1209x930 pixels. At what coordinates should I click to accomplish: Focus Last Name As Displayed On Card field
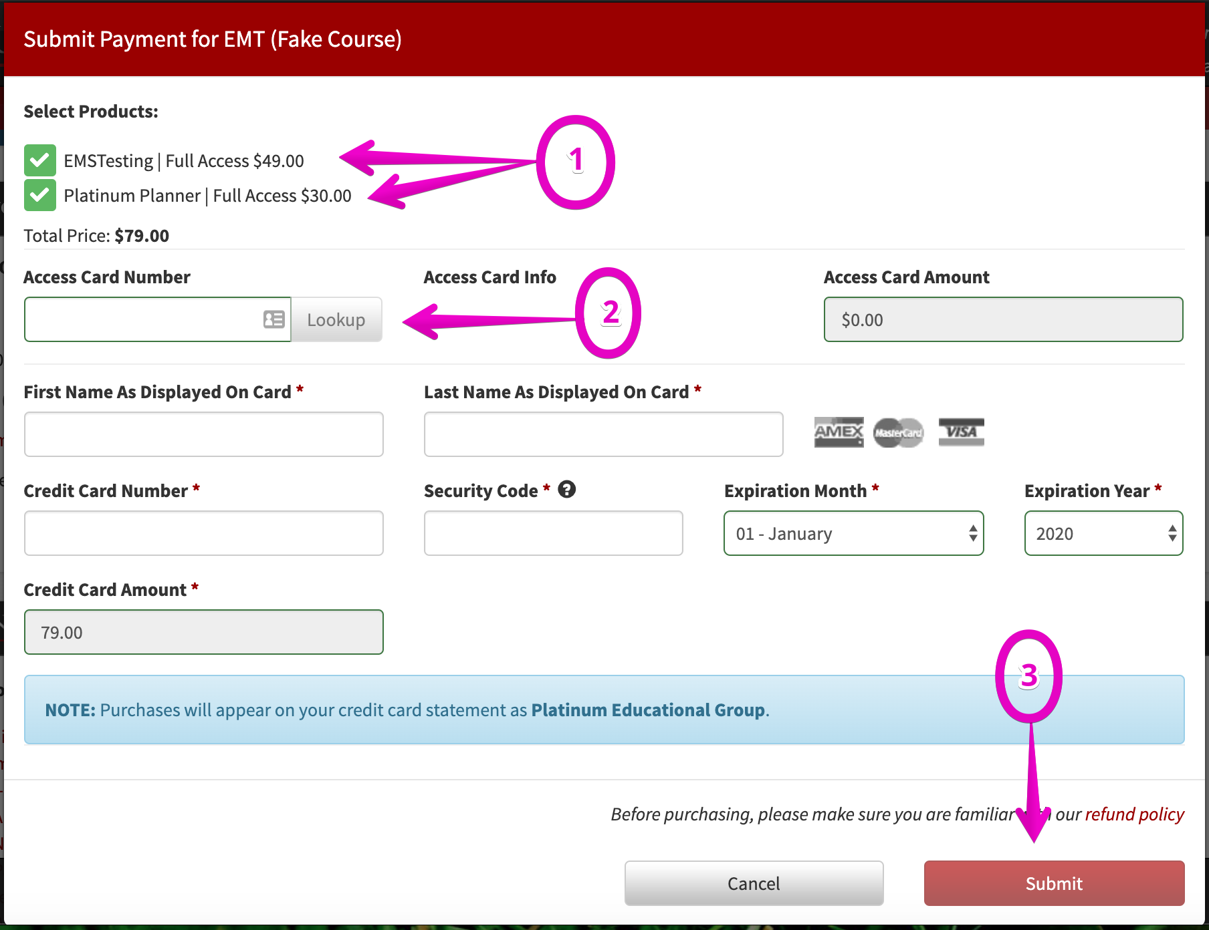click(603, 434)
